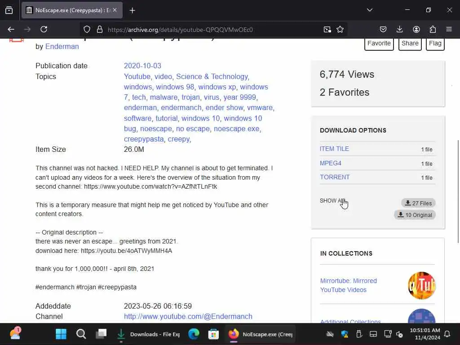Click the Flag button
This screenshot has height=345, width=460.
(x=435, y=44)
